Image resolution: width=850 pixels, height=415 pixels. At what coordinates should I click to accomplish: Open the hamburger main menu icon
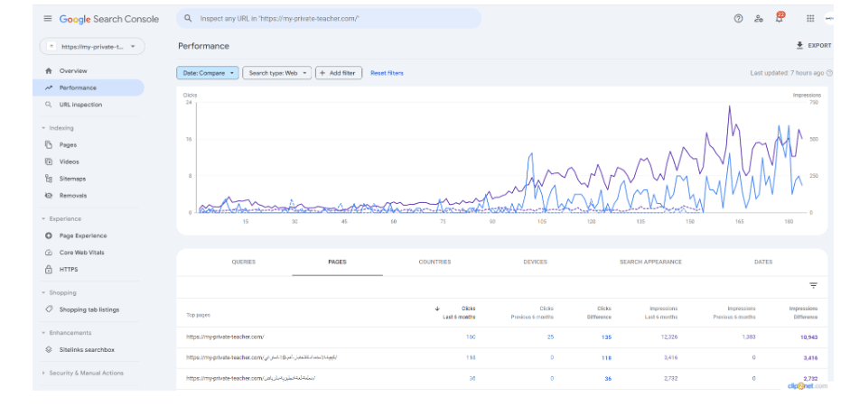(47, 19)
